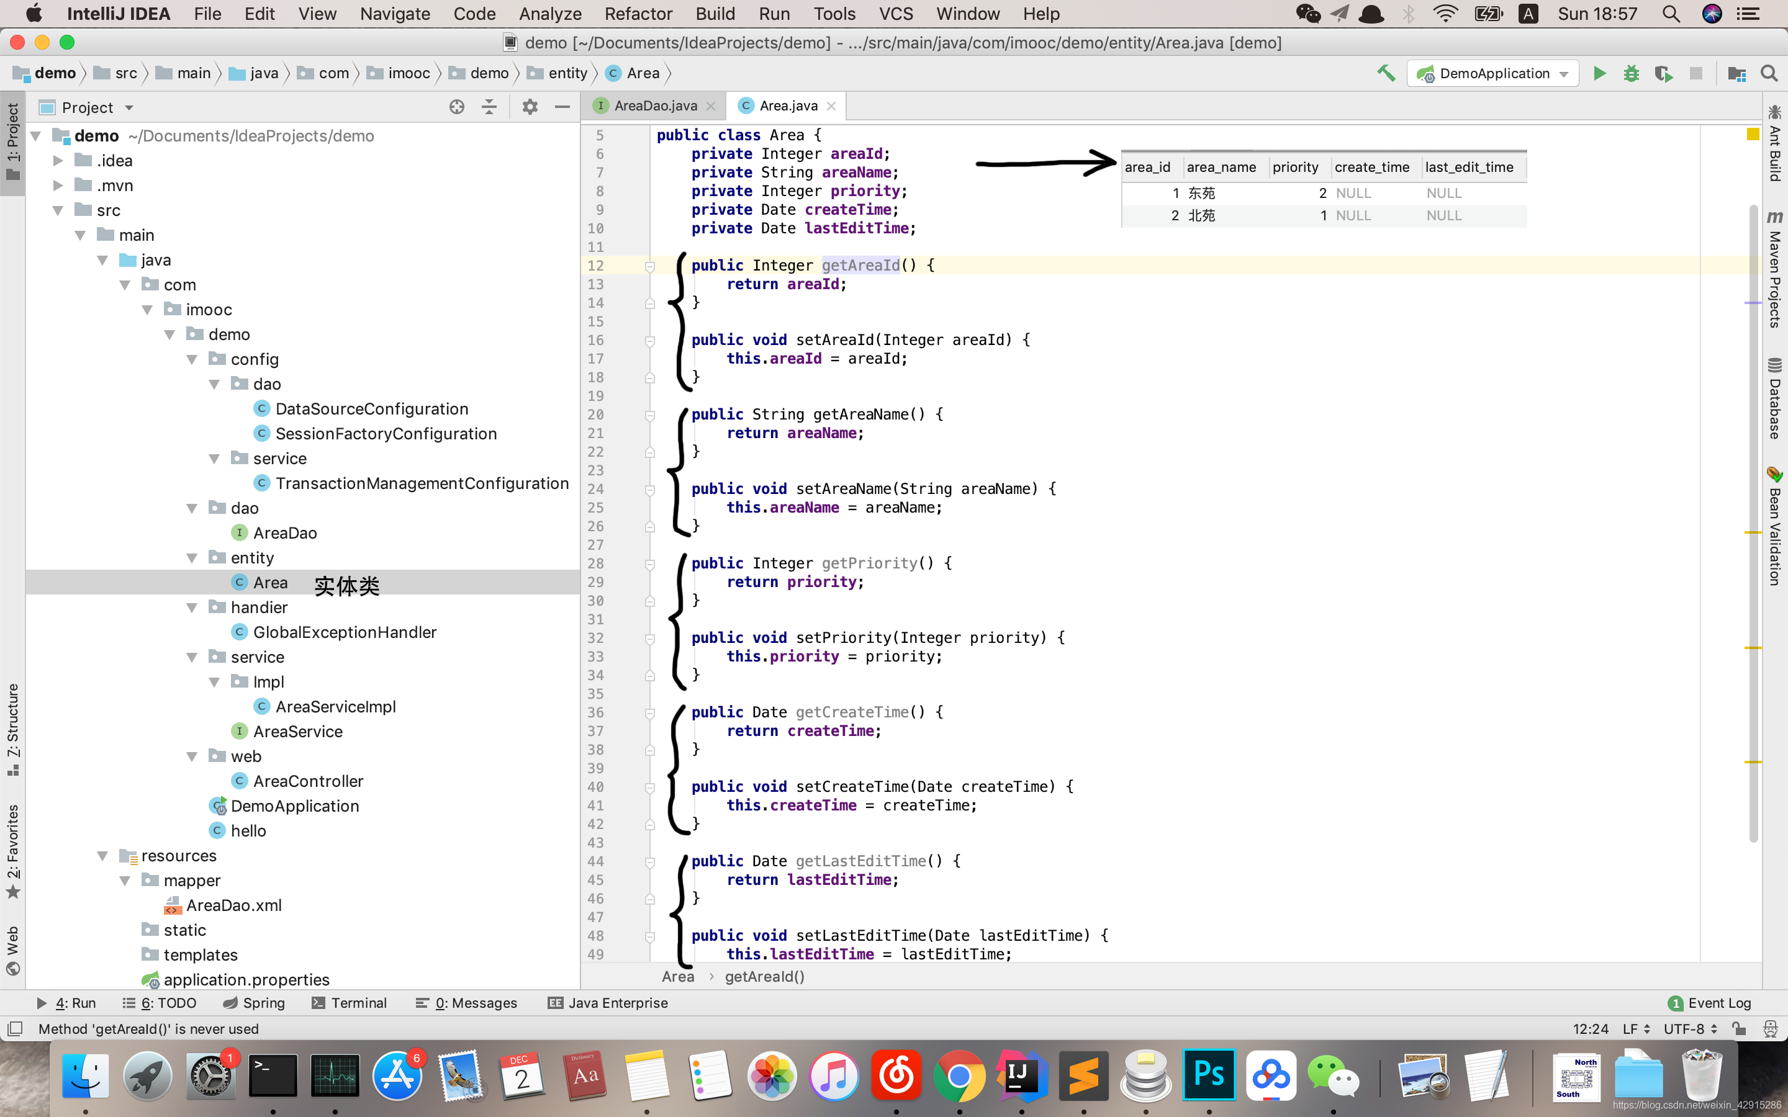1788x1117 pixels.
Task: Toggle read-only file lock icon
Action: [x=1739, y=1028]
